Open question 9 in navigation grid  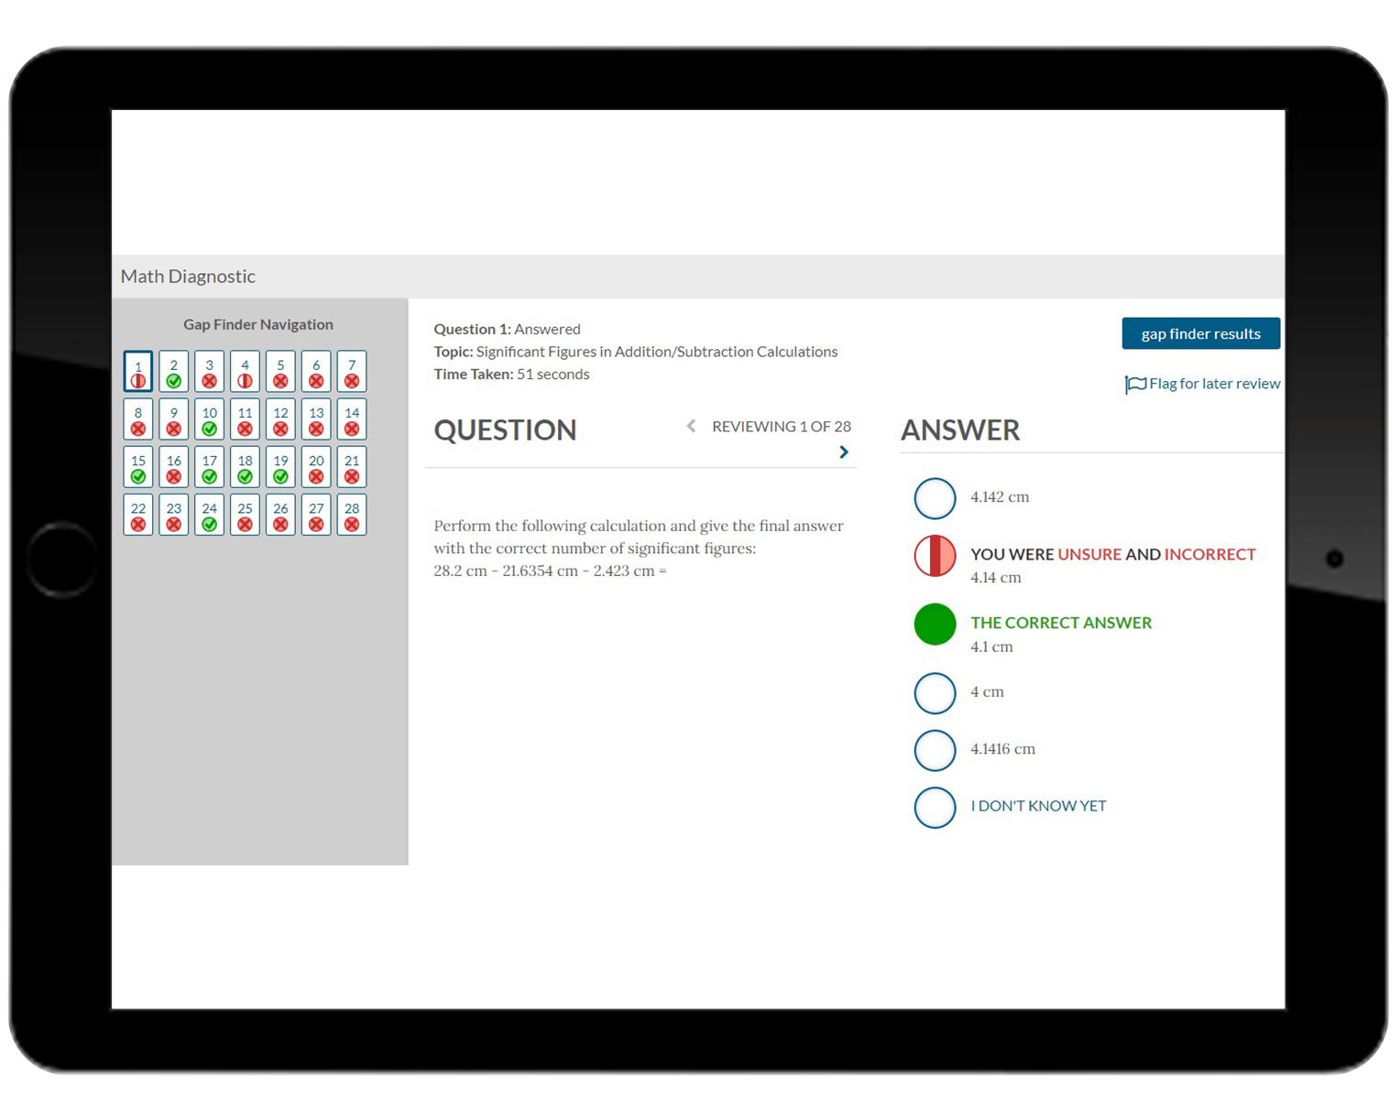[x=174, y=419]
